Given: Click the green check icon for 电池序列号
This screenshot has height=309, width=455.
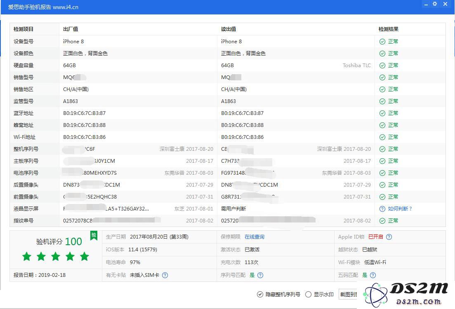Looking at the screenshot, I should pos(382,173).
